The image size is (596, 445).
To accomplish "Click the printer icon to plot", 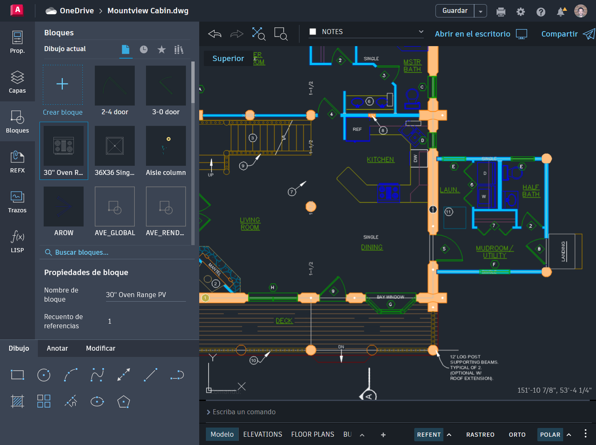I will (501, 12).
